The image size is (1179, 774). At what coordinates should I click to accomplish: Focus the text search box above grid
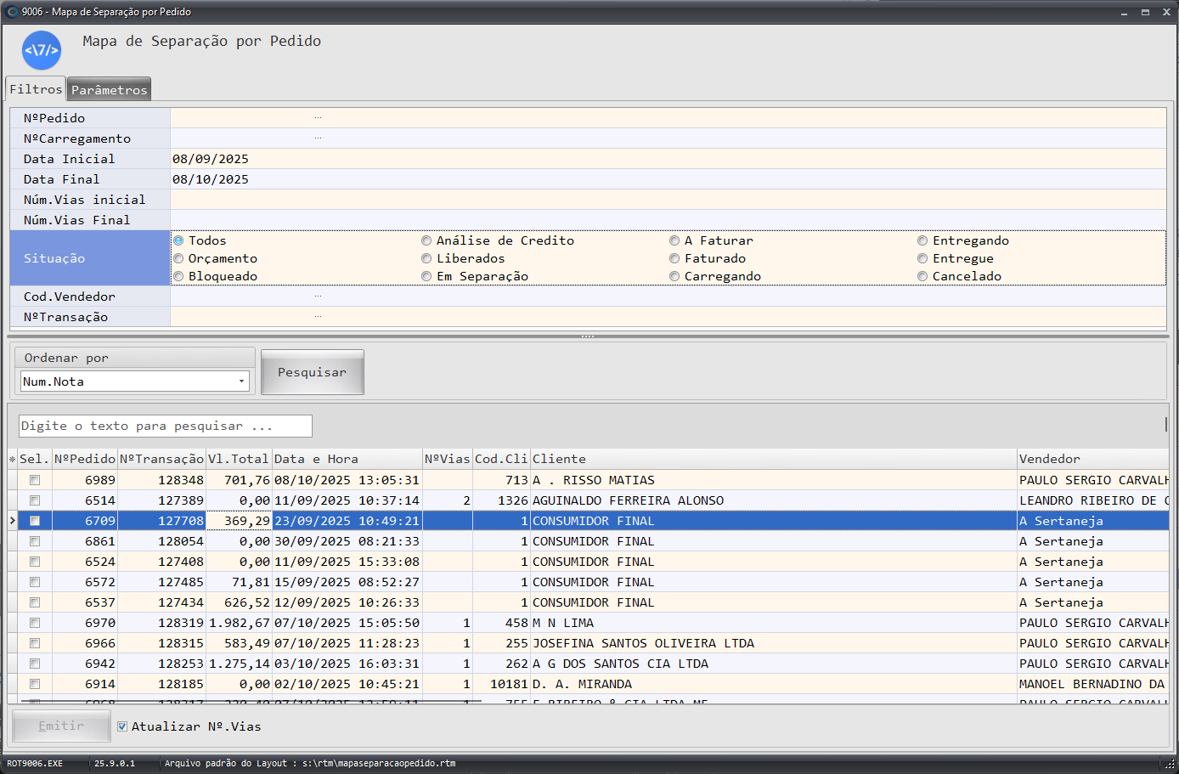coord(166,426)
